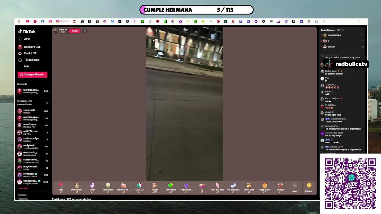Screen dimensions: 381x214
Task: Open yanizzsala live channel
Action: [33, 111]
